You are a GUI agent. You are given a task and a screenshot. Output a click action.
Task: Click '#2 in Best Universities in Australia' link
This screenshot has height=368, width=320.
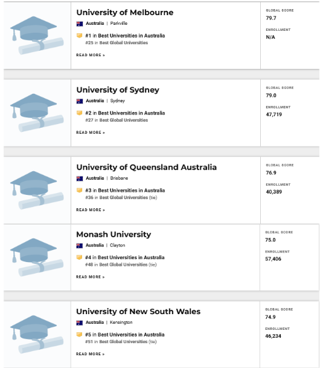pyautogui.click(x=125, y=113)
